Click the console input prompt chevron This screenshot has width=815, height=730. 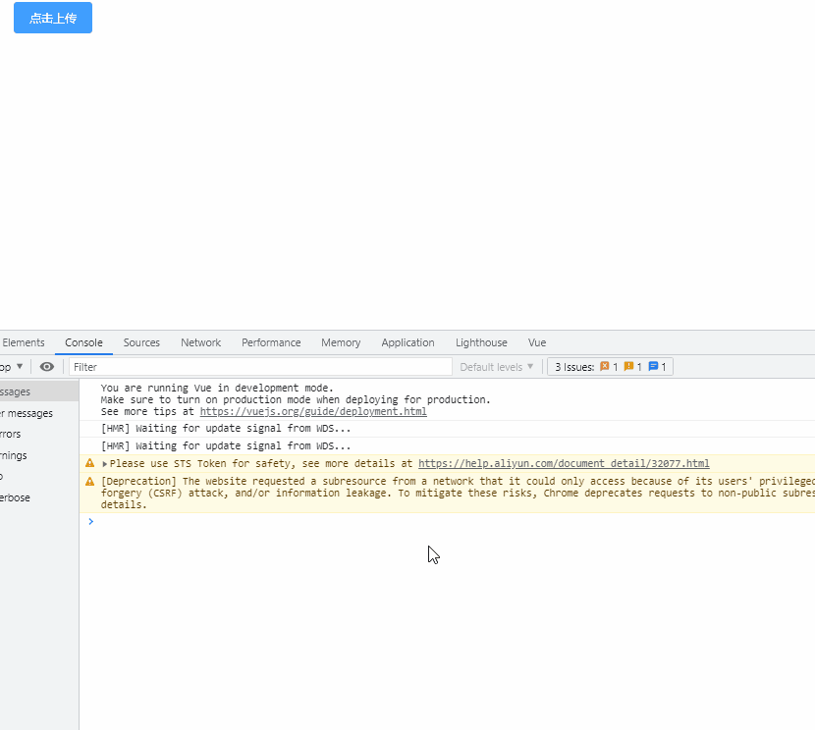pos(91,521)
